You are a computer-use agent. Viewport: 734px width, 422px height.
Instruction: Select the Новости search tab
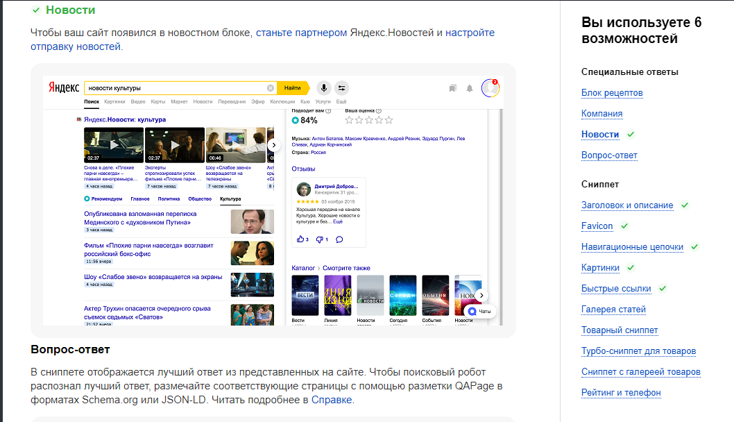point(203,101)
